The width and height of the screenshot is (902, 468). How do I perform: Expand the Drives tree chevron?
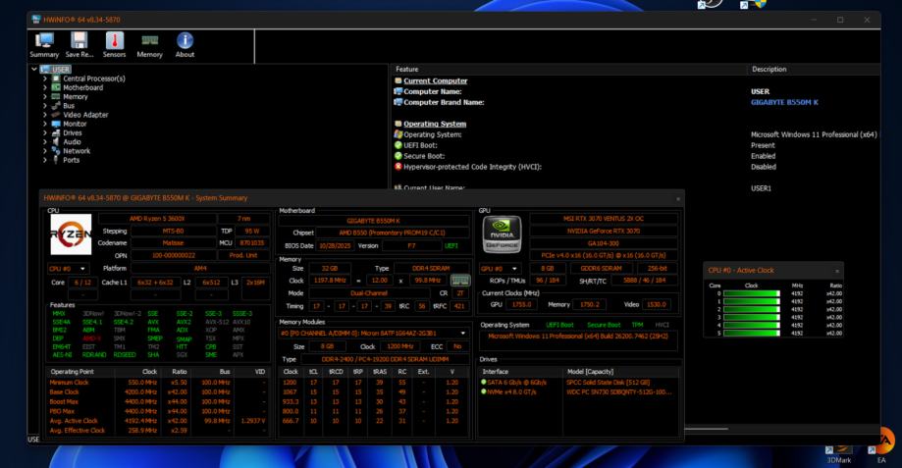click(x=45, y=132)
